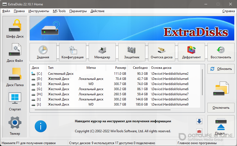Open the Правка menu

coord(19,11)
